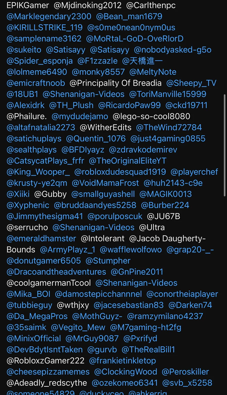Viewport: 227px width, 395px height.
Task: Click the vertical scrollbar thumb on right edge
Action: coord(225,145)
